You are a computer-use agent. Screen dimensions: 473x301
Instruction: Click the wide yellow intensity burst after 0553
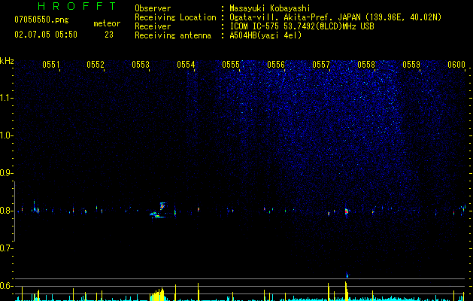click(157, 295)
